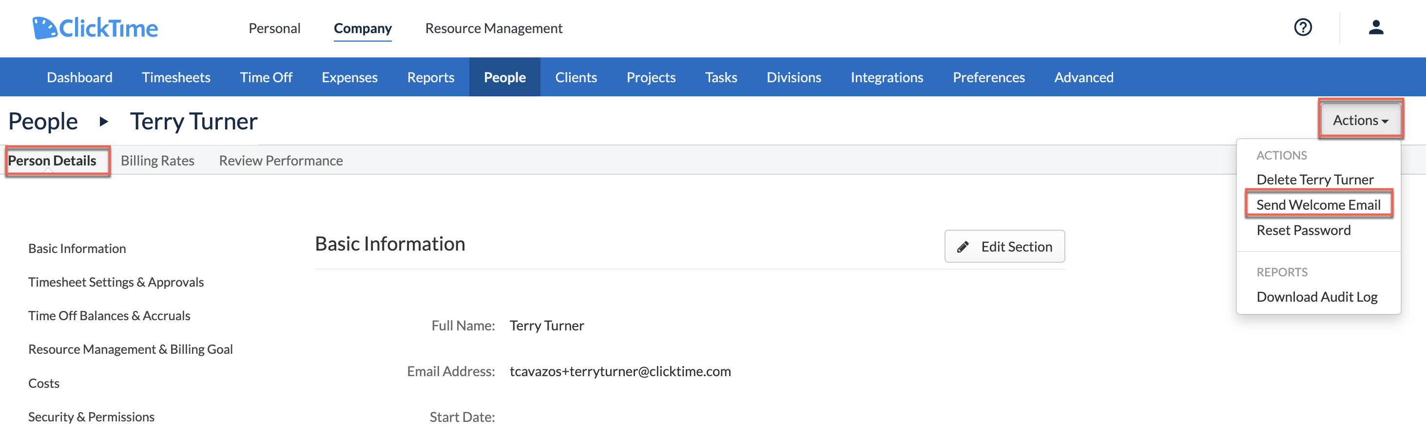Open the help question mark icon
This screenshot has height=436, width=1426.
[1303, 27]
